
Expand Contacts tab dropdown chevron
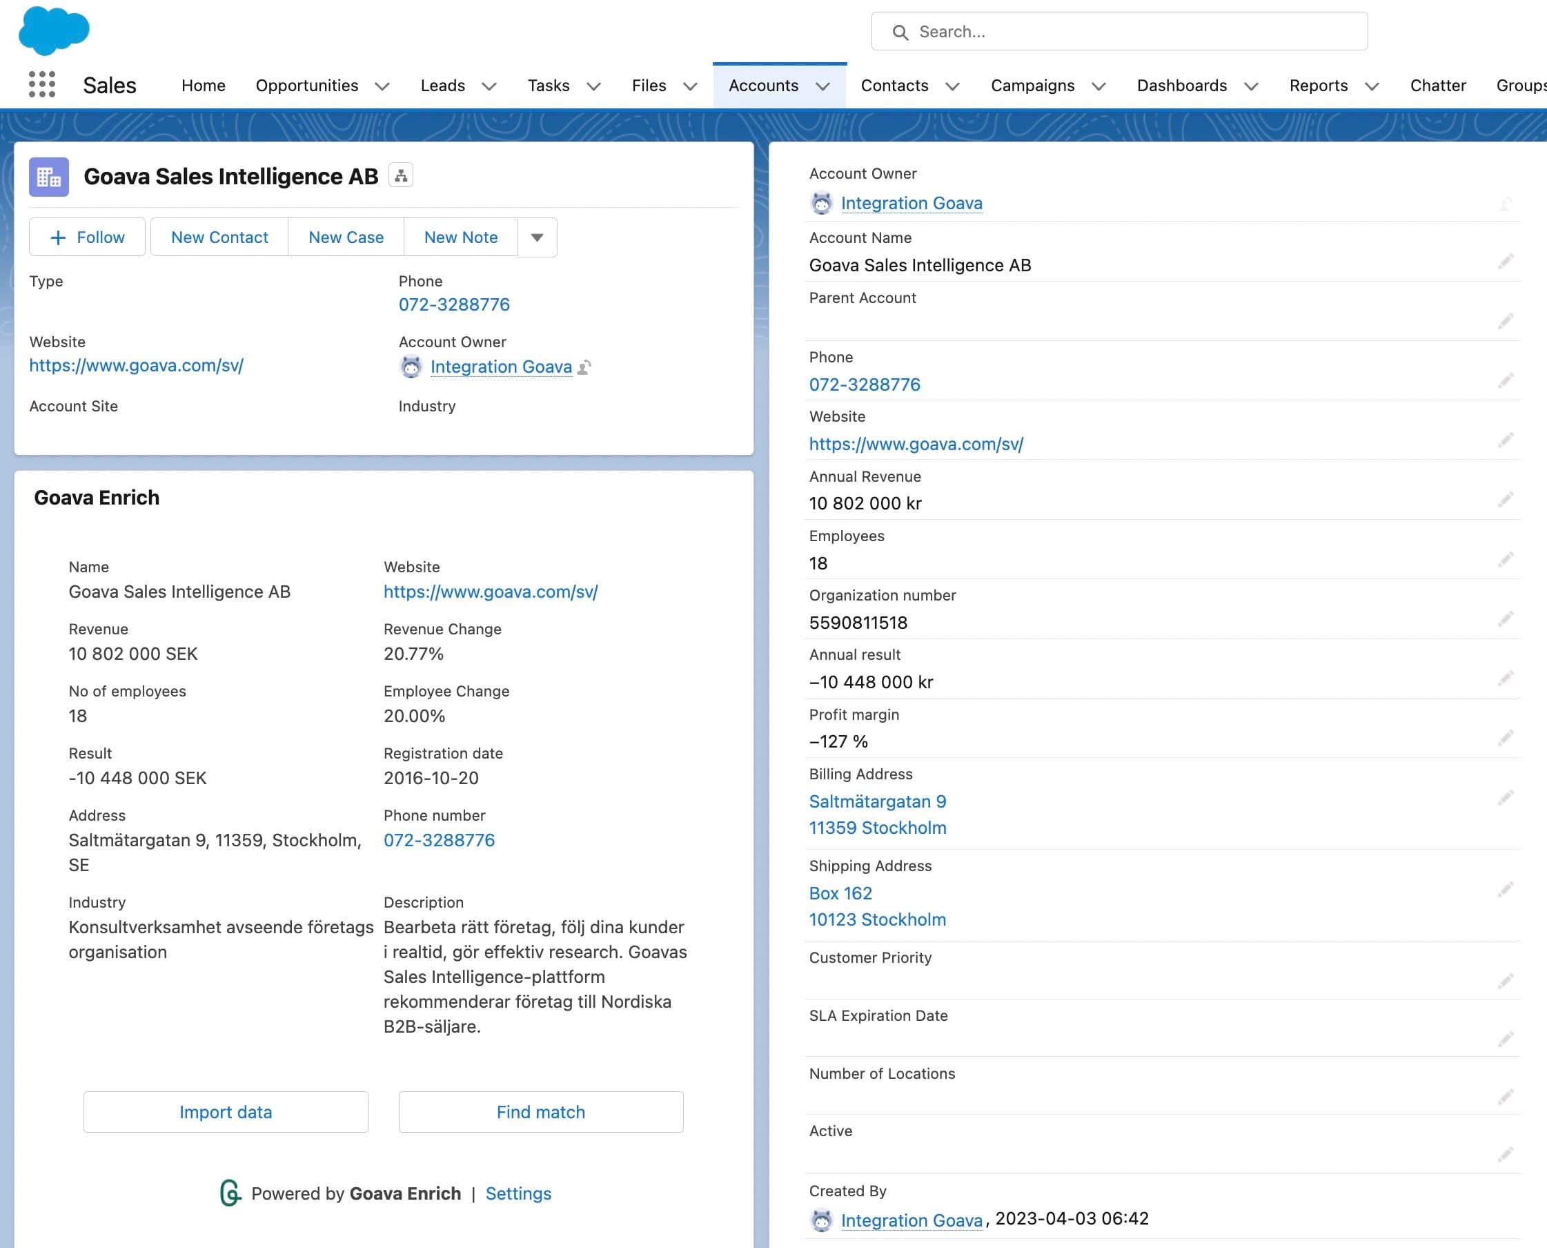(x=953, y=86)
